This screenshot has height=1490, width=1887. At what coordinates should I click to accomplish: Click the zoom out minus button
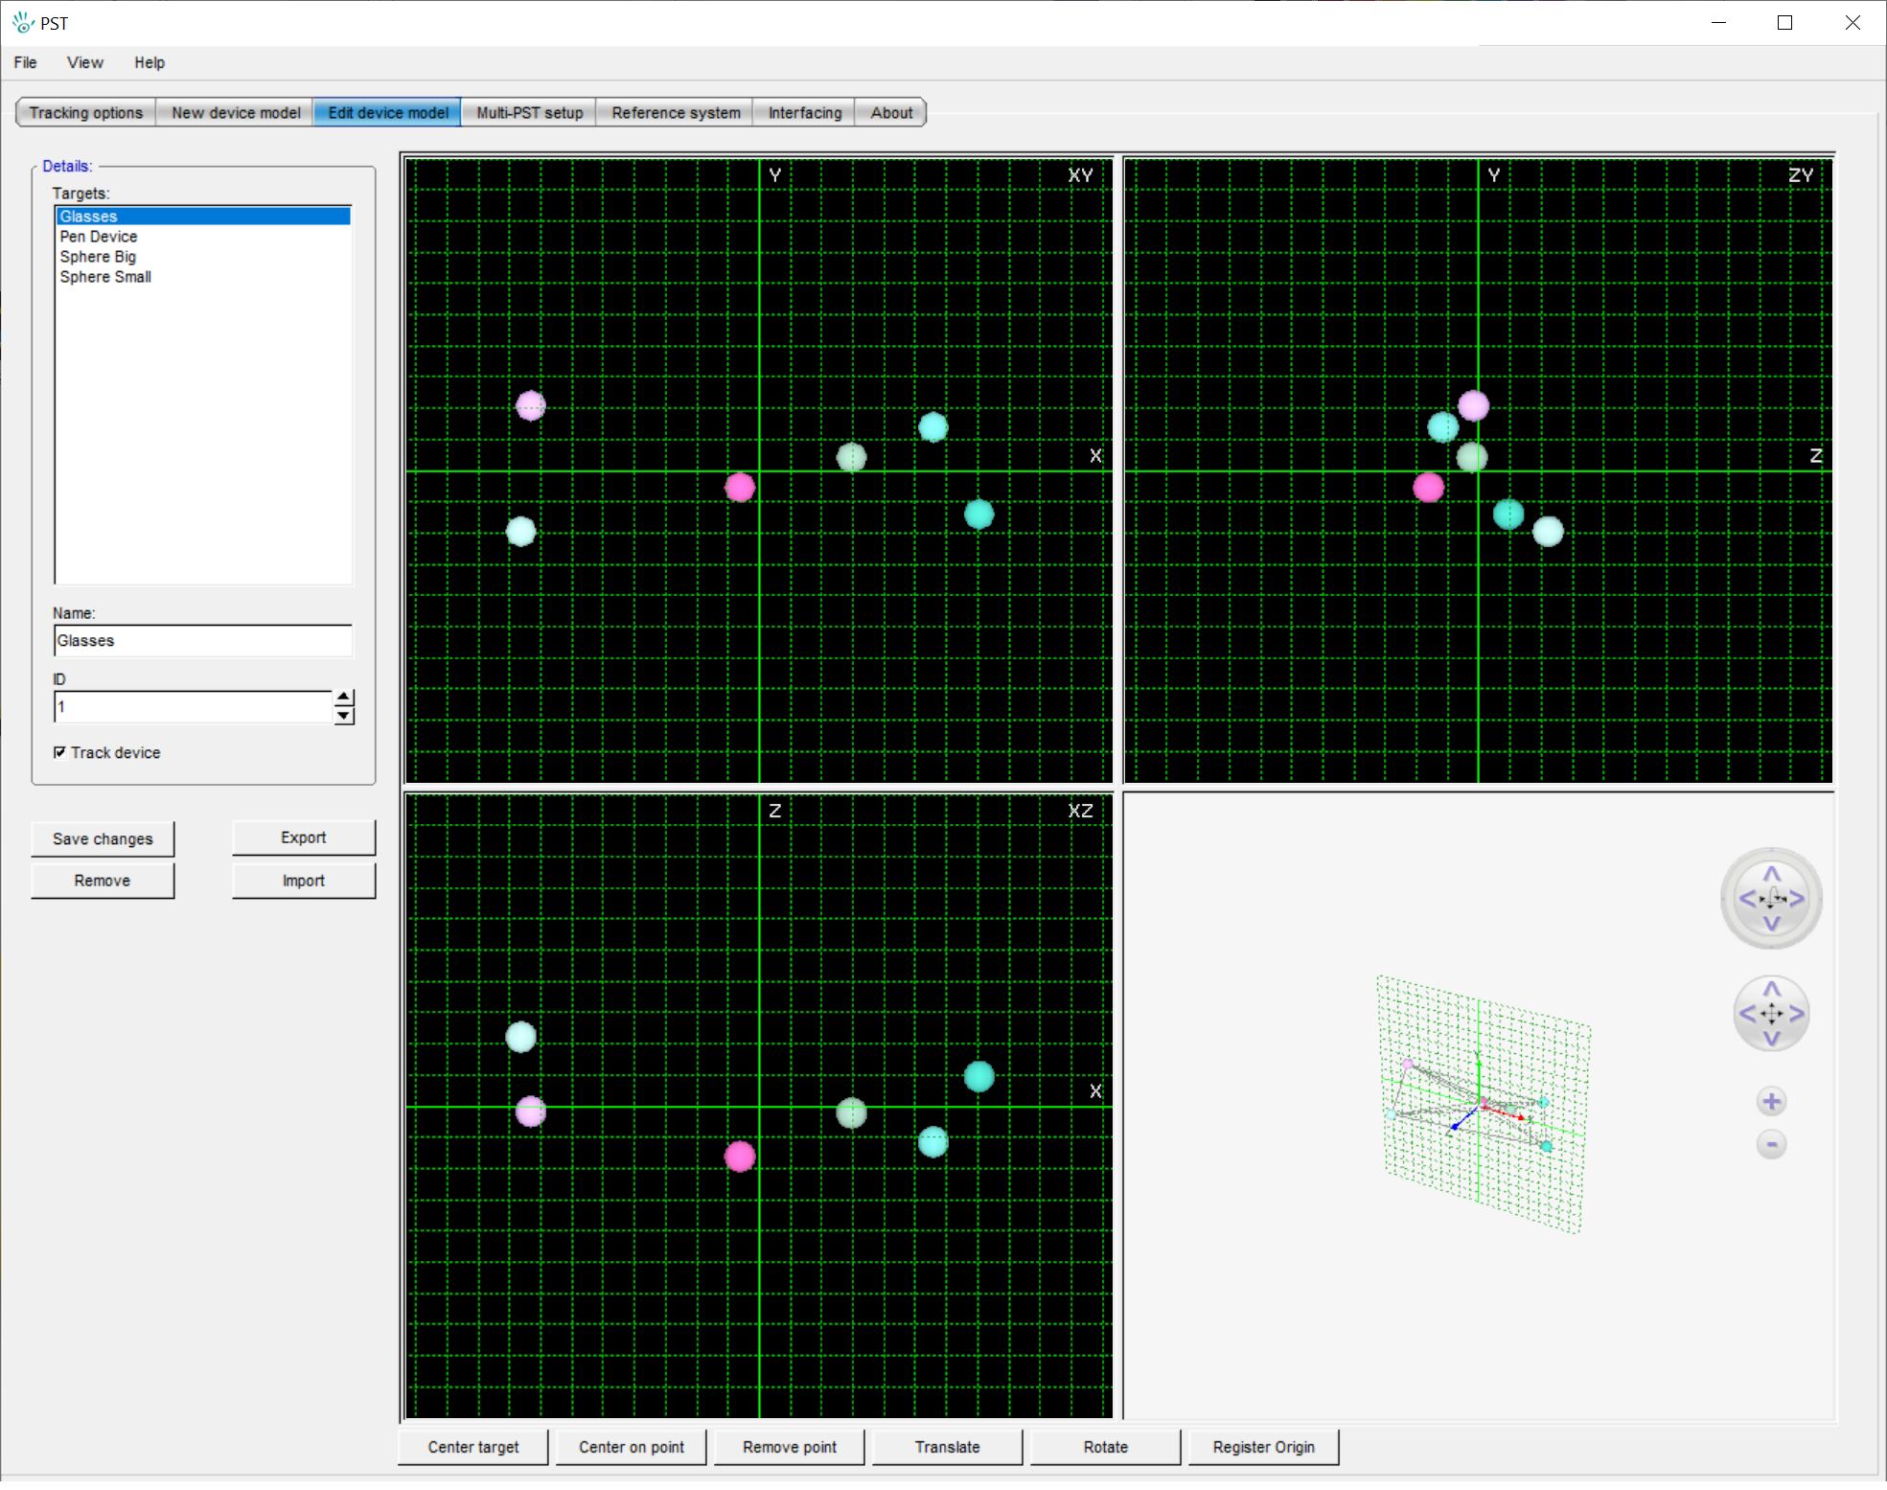(x=1771, y=1144)
